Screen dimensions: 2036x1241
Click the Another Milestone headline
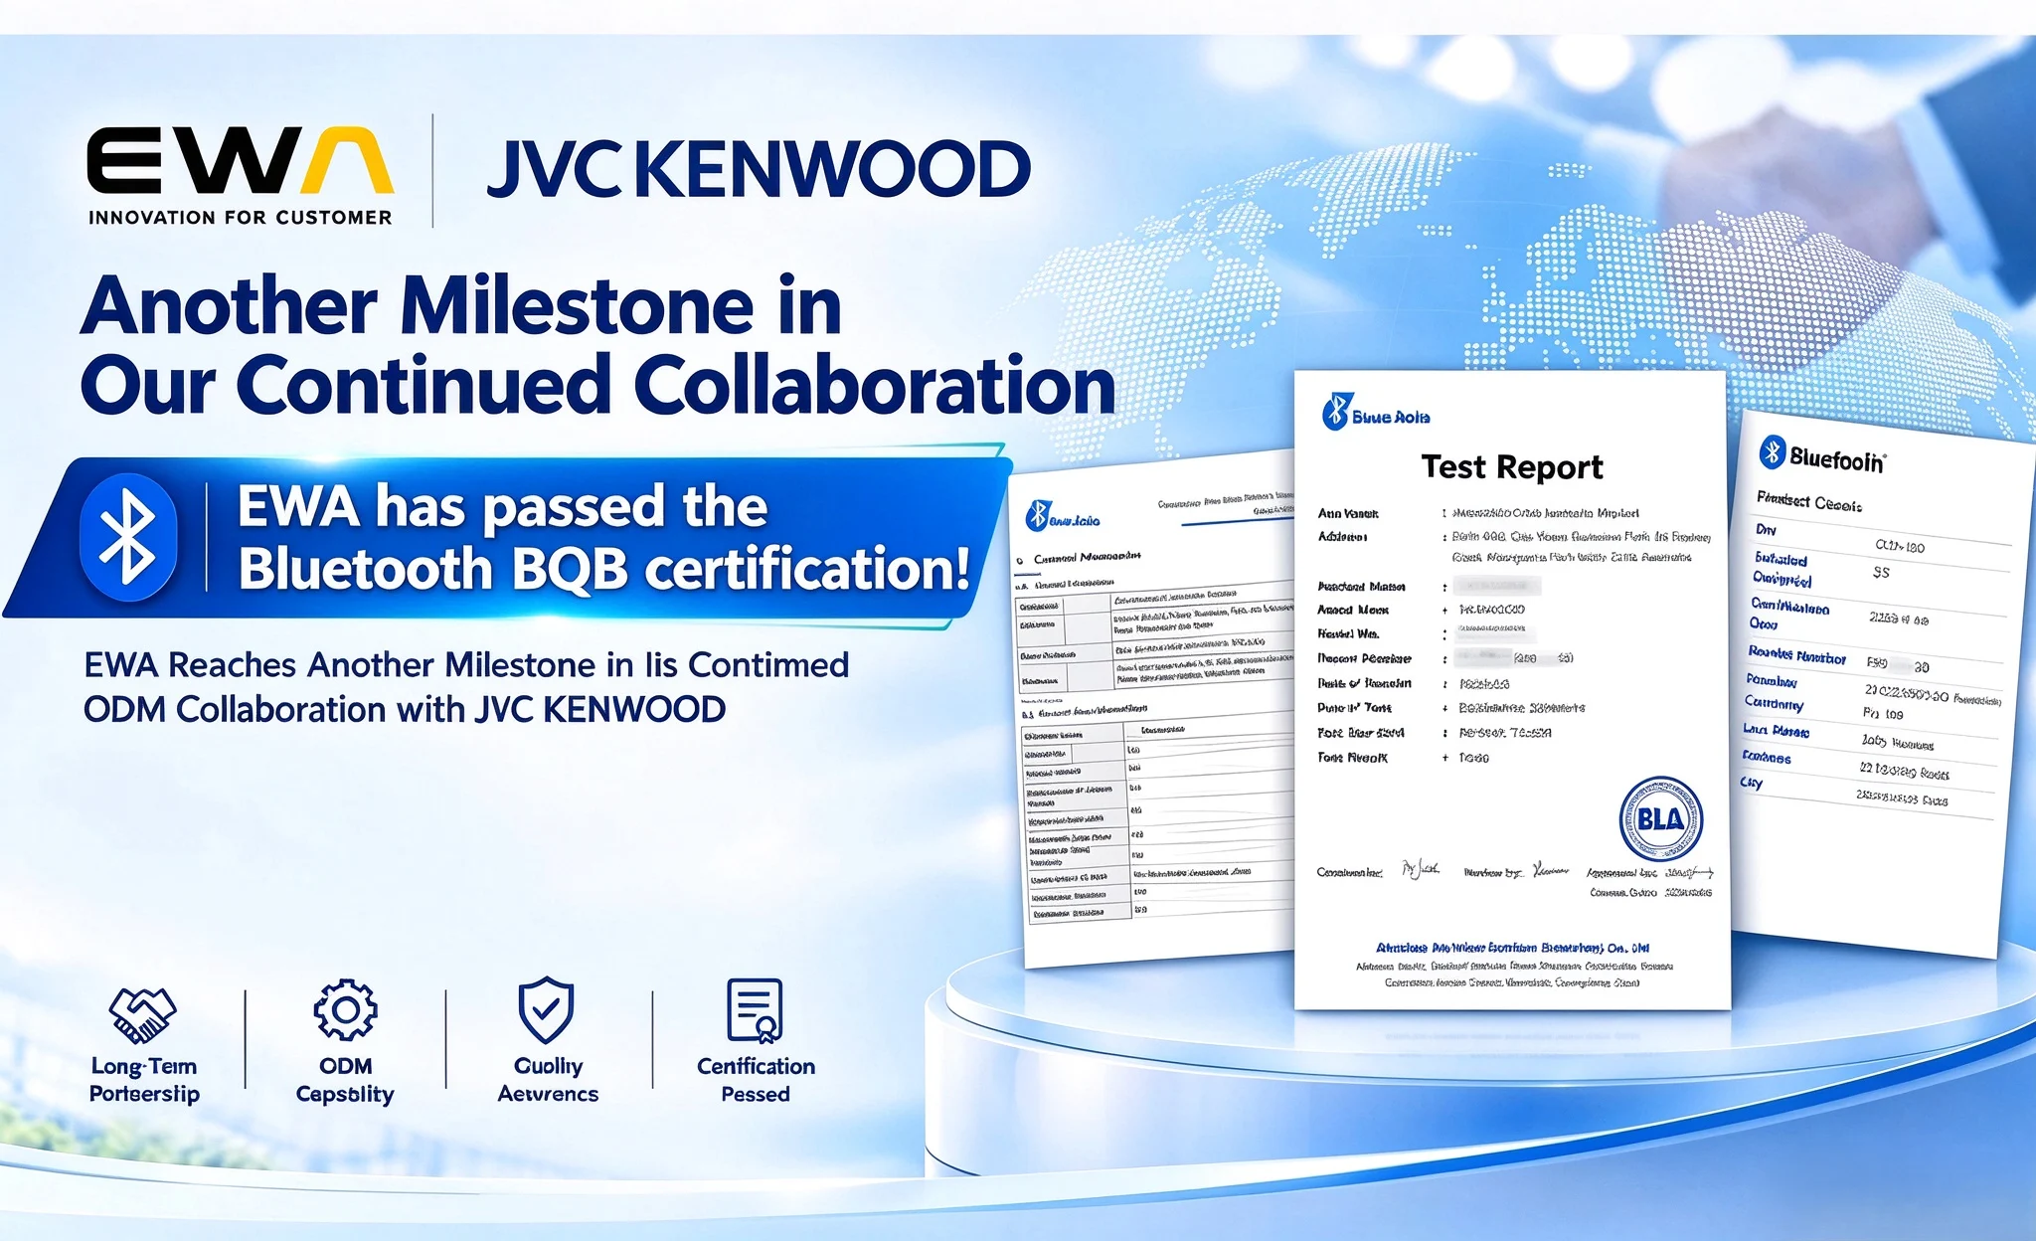point(597,345)
